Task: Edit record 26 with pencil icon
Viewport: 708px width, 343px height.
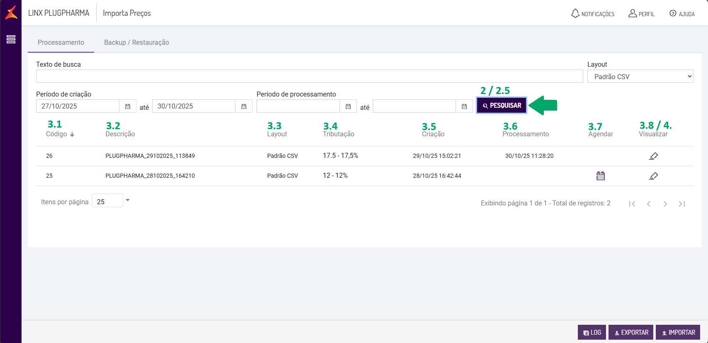Action: coord(653,156)
